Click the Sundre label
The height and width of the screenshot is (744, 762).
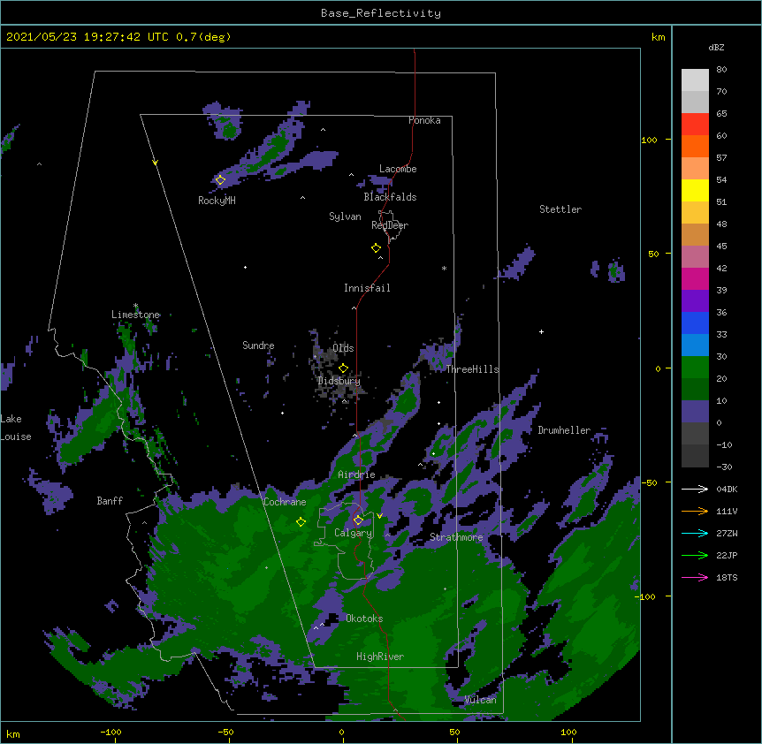pyautogui.click(x=258, y=345)
